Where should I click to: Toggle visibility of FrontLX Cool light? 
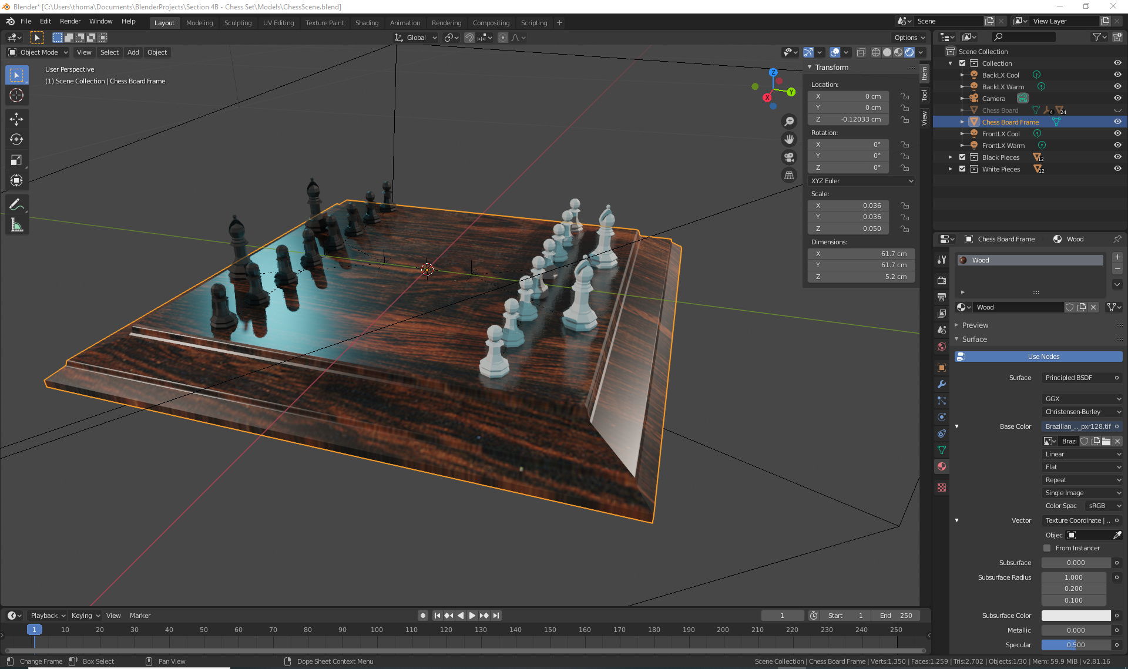click(x=1117, y=133)
